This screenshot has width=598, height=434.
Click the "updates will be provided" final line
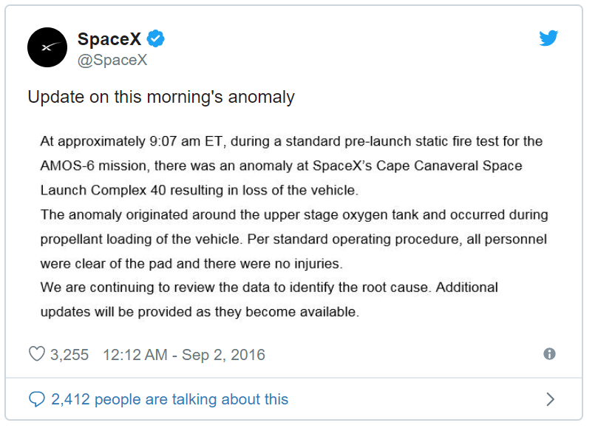click(x=200, y=311)
